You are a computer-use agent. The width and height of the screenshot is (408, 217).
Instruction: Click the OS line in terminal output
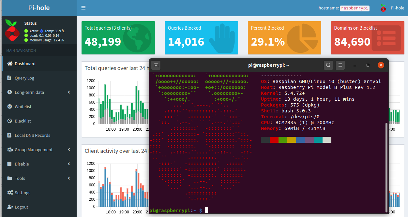(x=321, y=81)
